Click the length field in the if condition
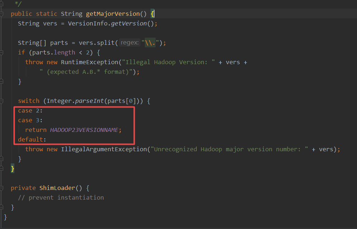357x229 pixels. 65,53
